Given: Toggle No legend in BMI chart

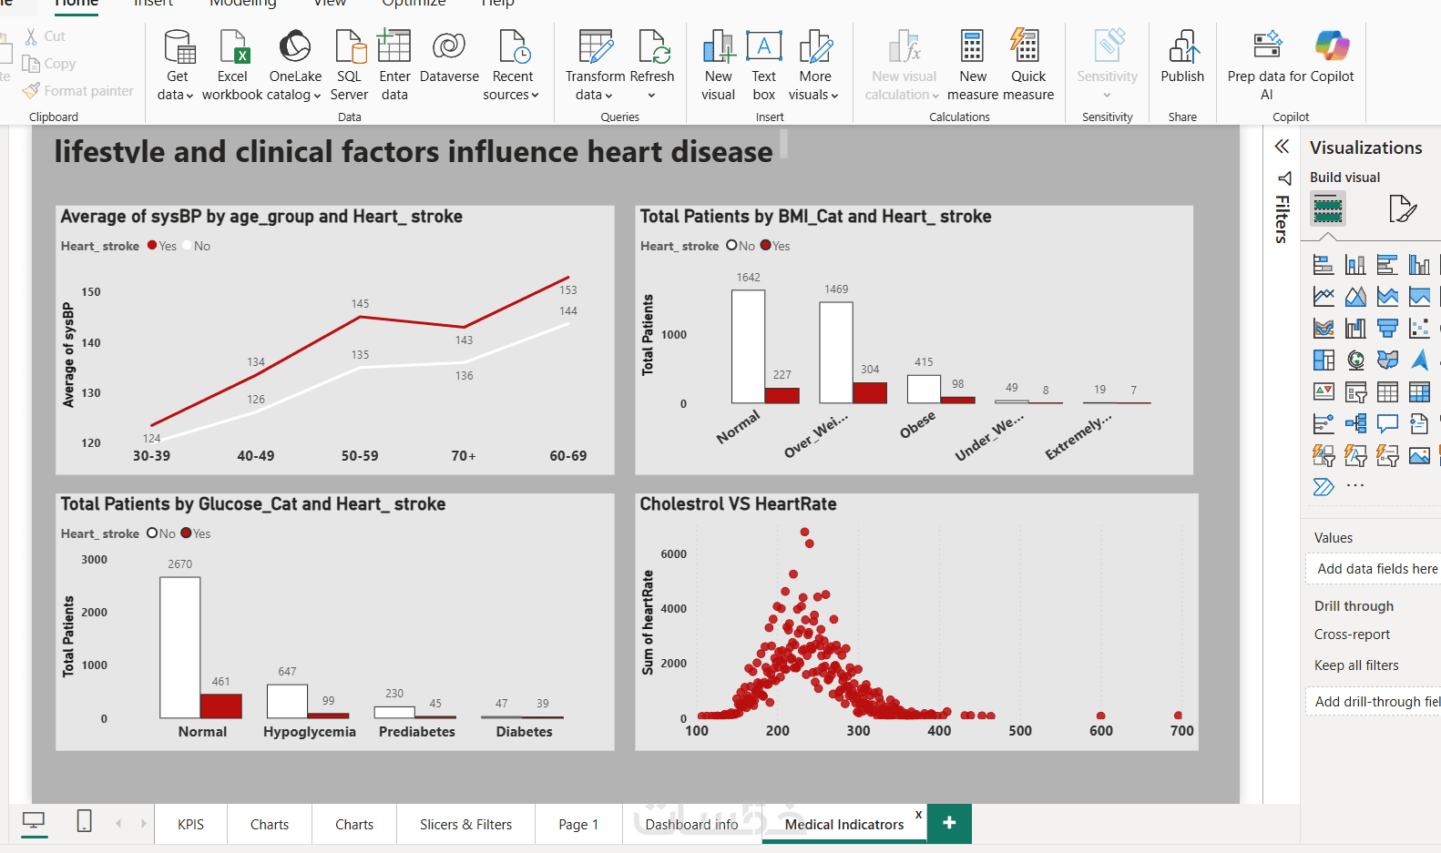Looking at the screenshot, I should pos(741,246).
